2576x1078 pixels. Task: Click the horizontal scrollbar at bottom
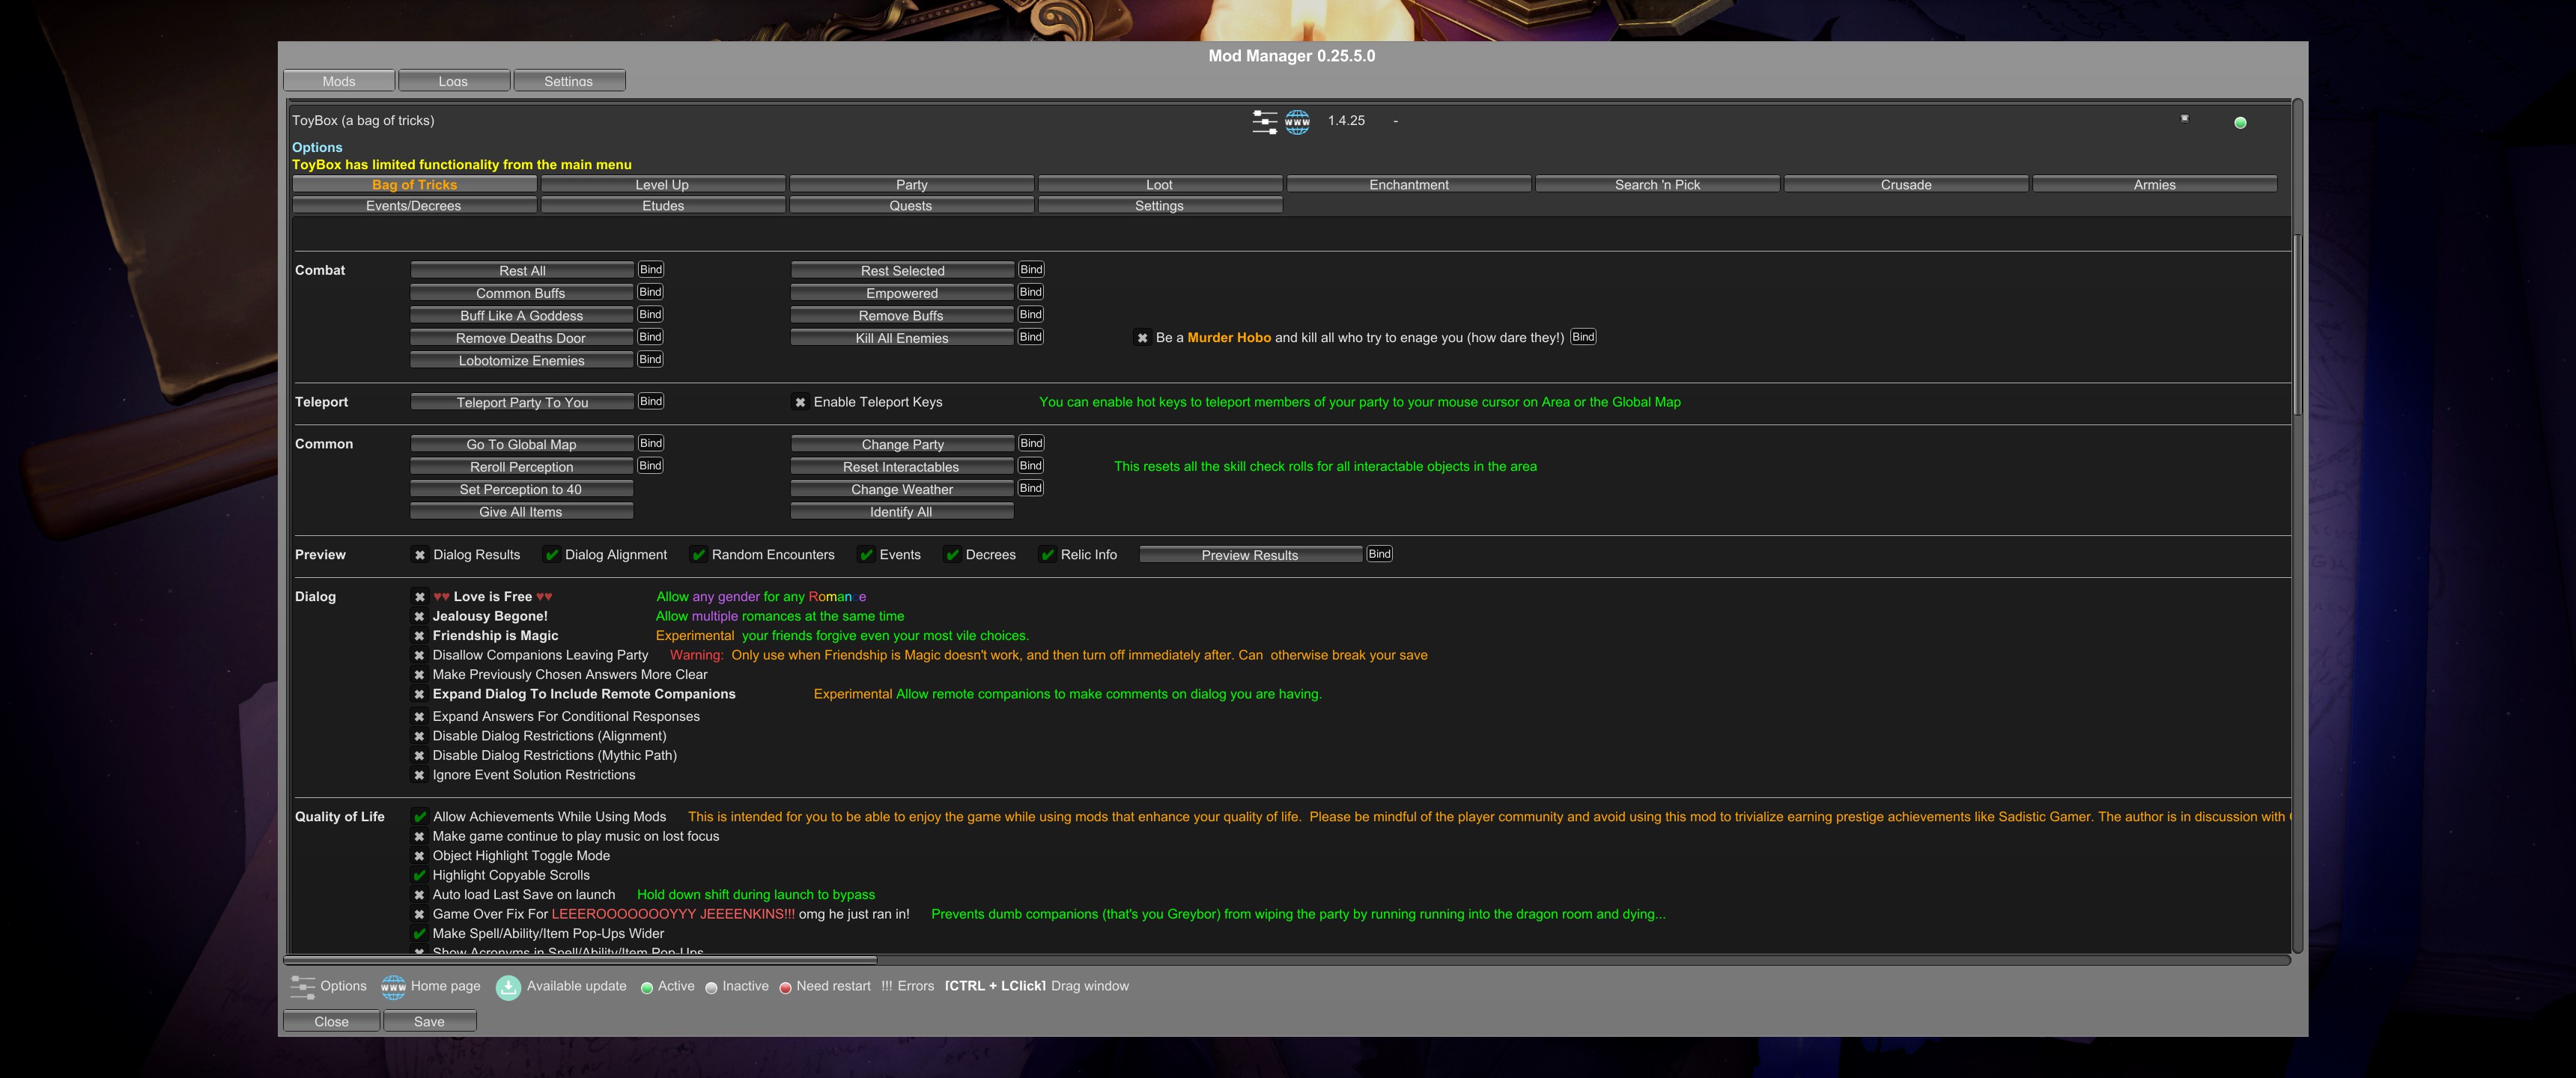580,960
